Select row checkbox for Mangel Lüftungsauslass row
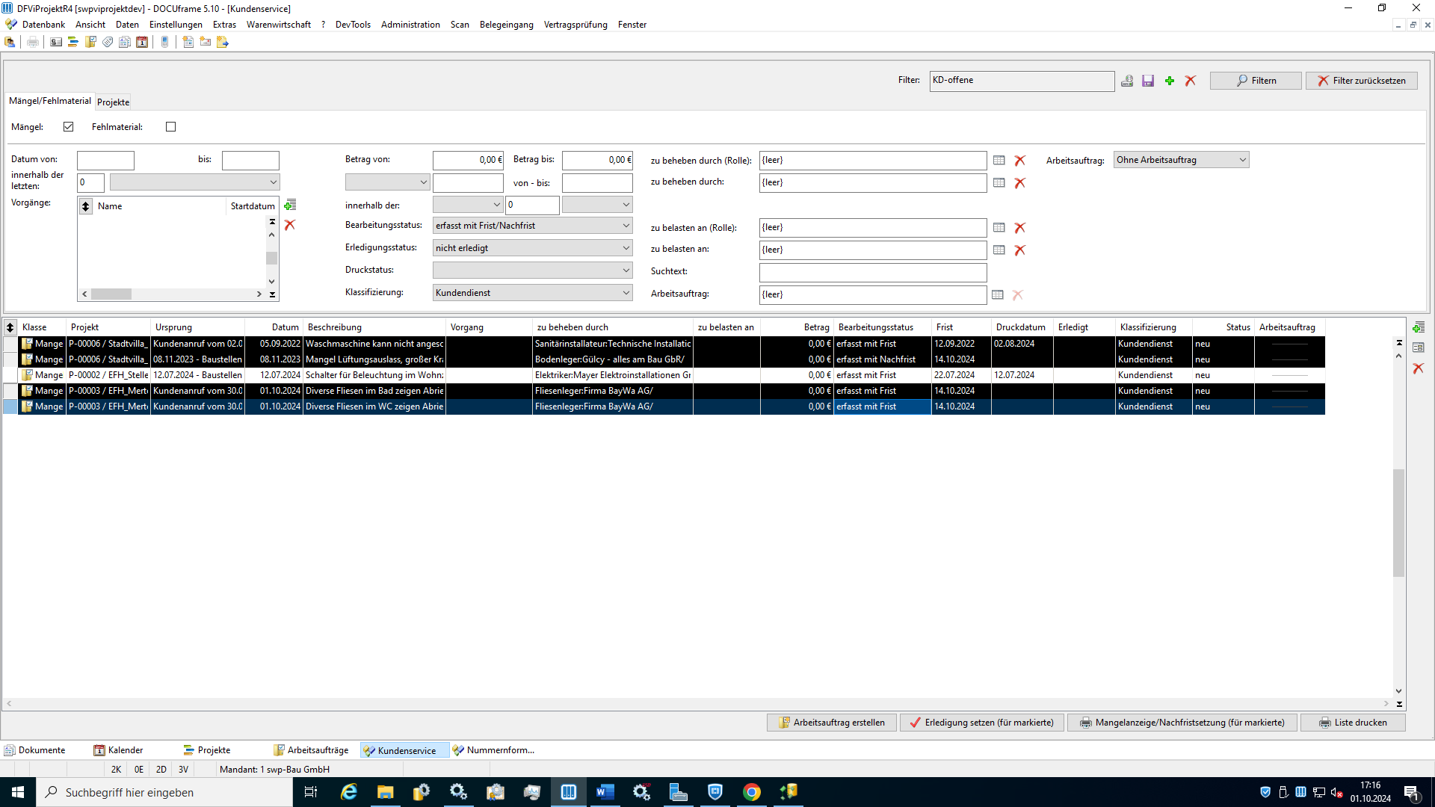Screen dimensions: 1435x807 tap(10, 359)
